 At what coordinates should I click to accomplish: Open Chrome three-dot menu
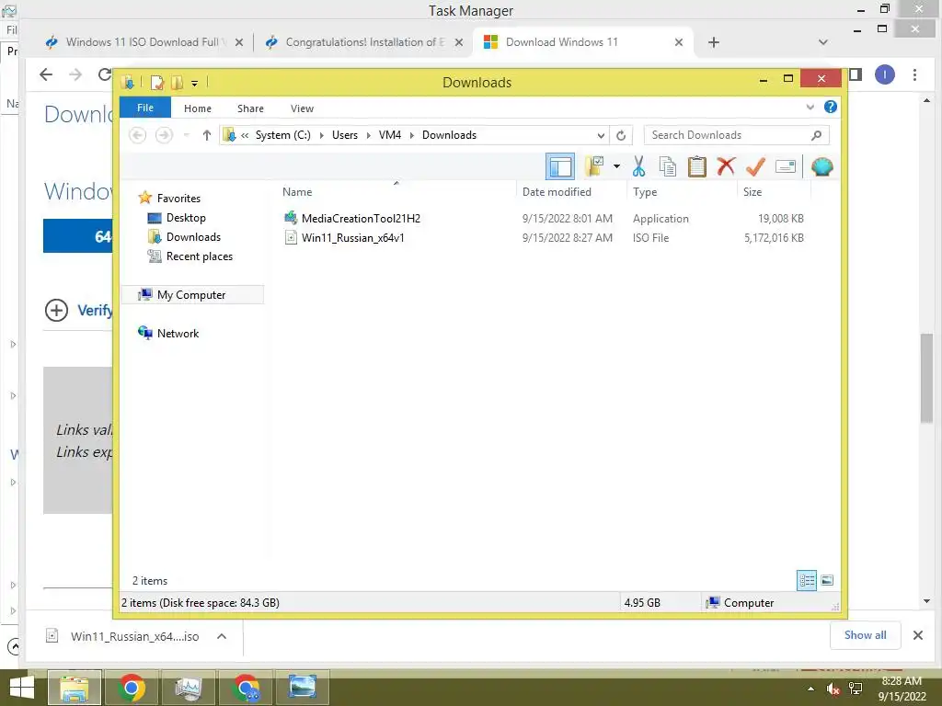(x=914, y=75)
